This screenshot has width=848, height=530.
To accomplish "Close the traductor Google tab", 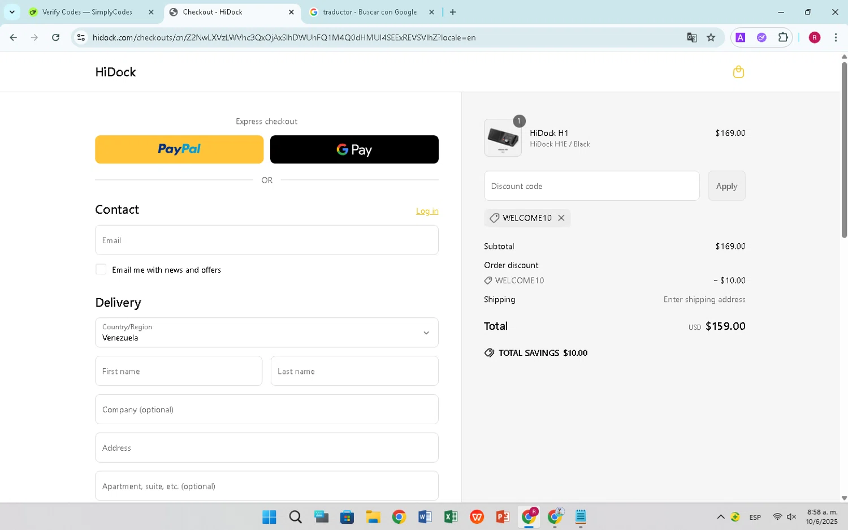I will [x=431, y=12].
